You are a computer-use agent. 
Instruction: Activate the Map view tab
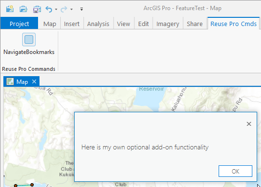[x=22, y=82]
